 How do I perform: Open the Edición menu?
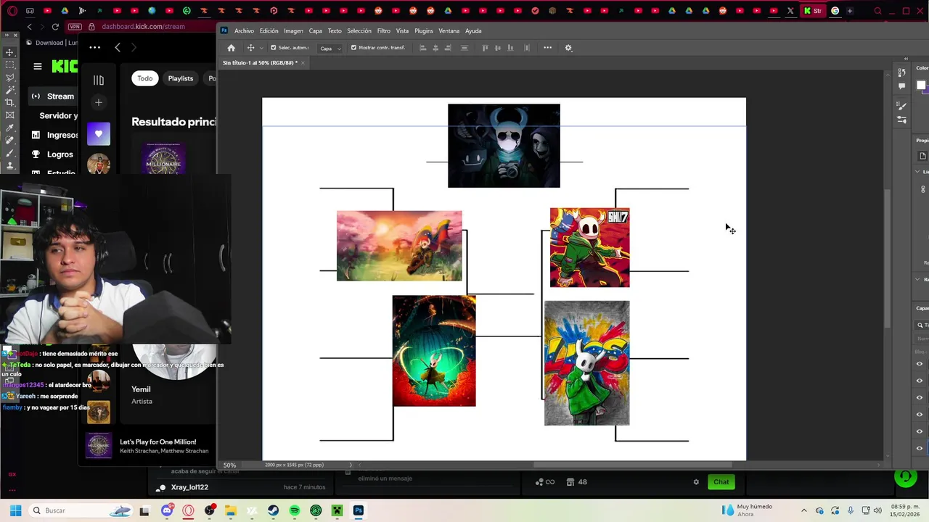point(269,31)
